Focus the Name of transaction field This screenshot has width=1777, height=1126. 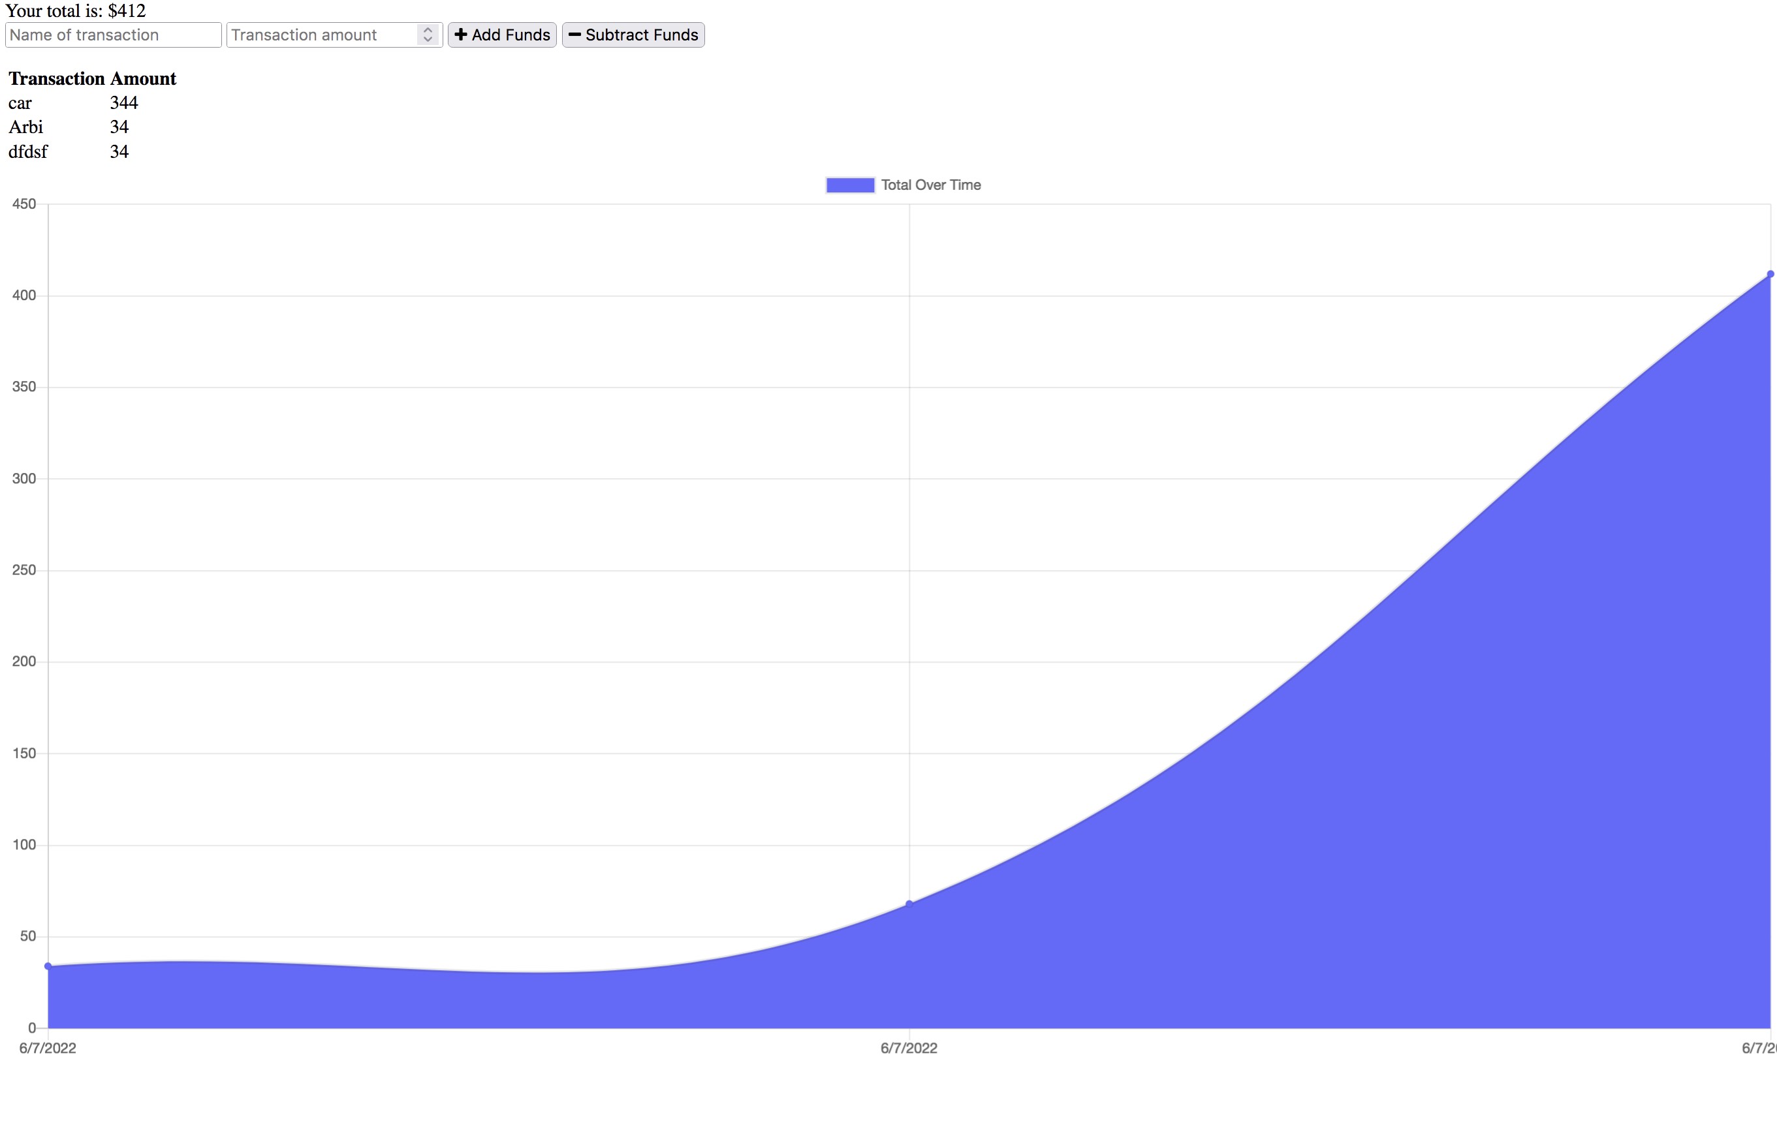114,35
